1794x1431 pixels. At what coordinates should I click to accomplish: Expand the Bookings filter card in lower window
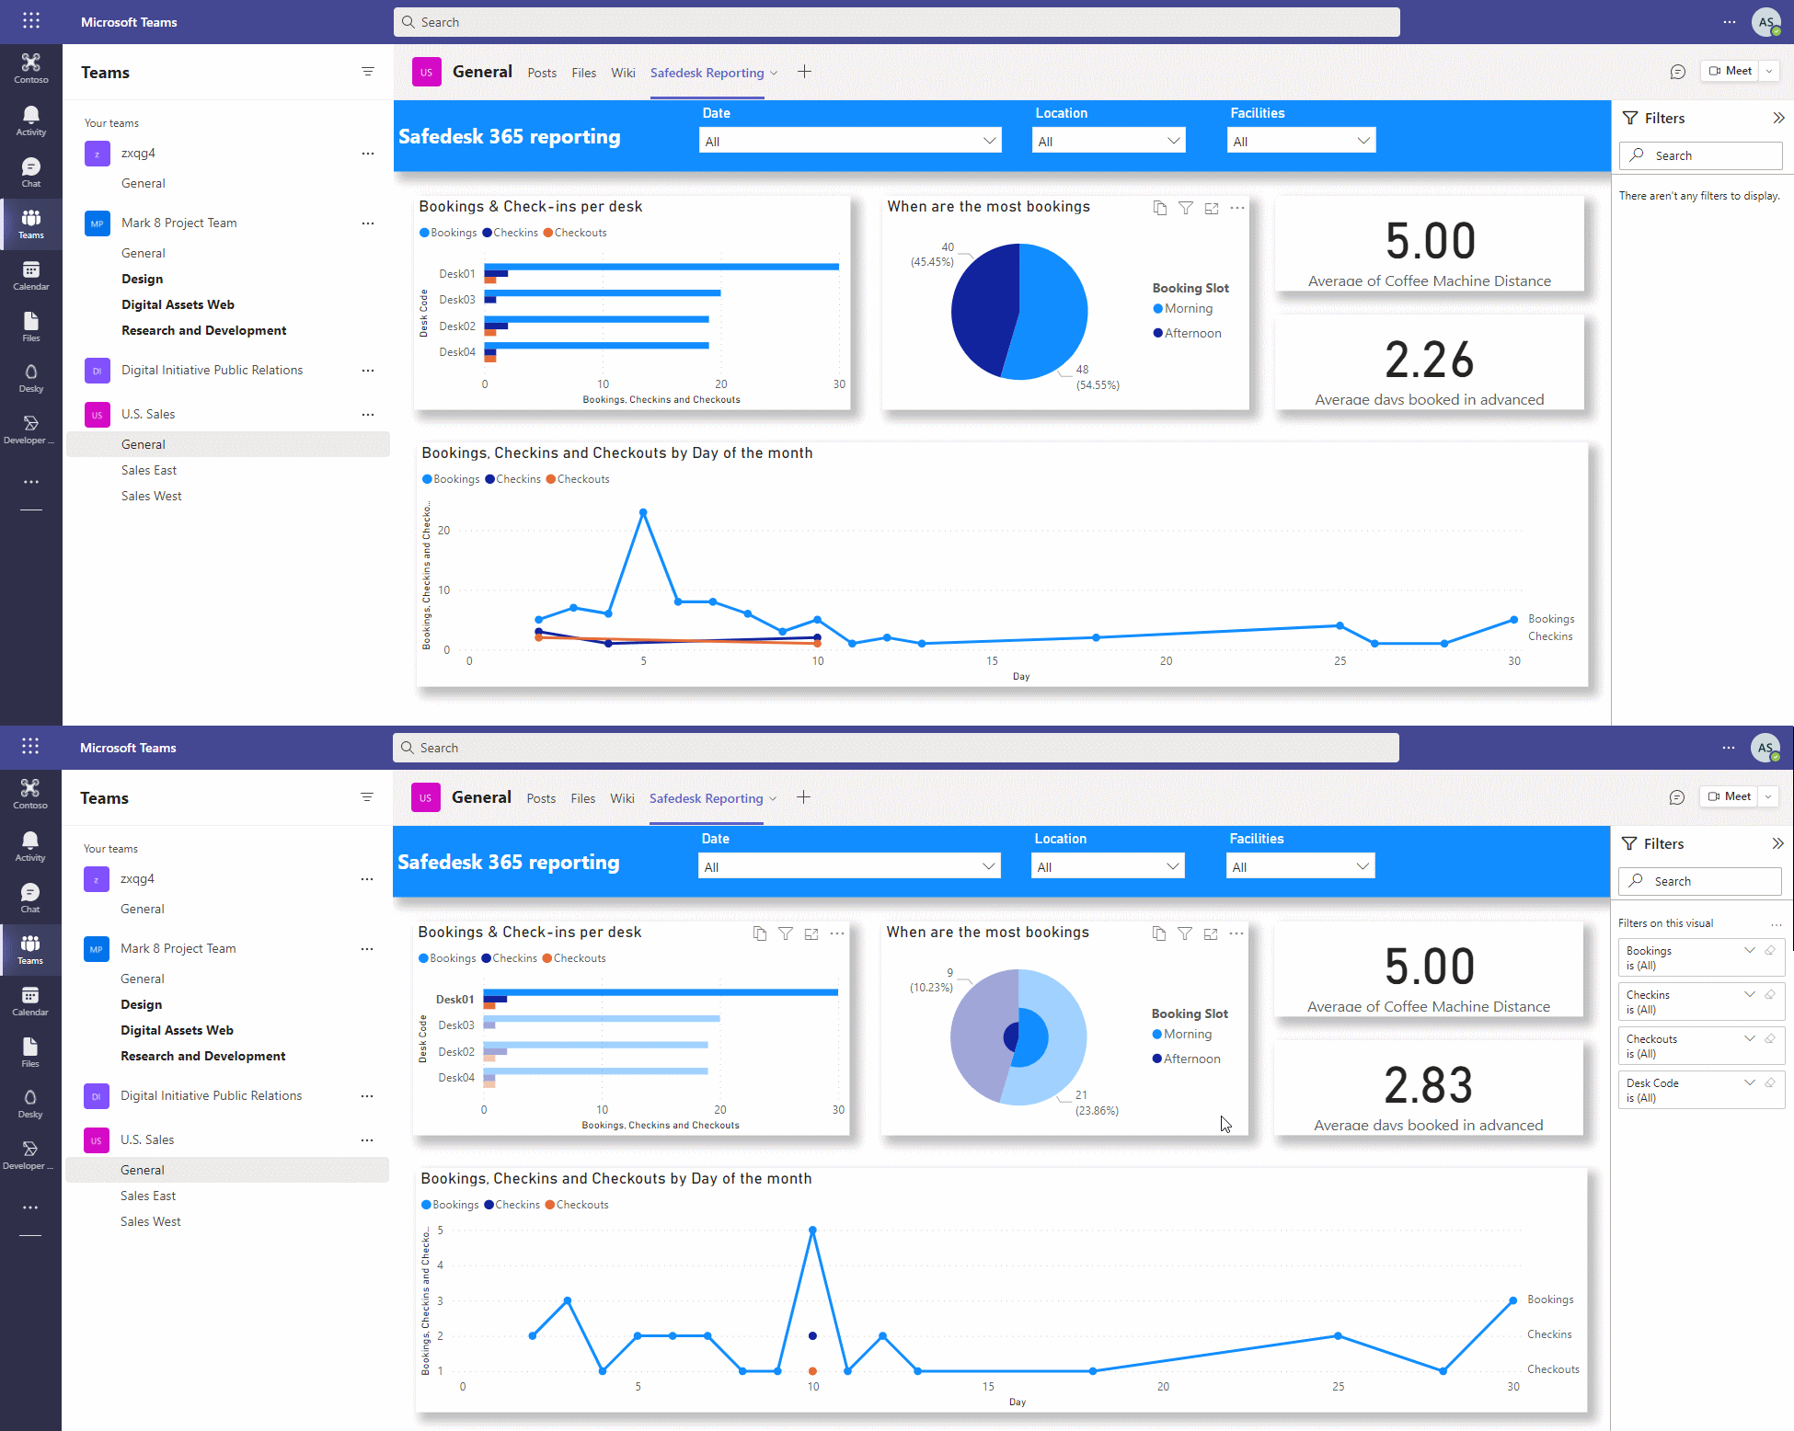[1750, 950]
